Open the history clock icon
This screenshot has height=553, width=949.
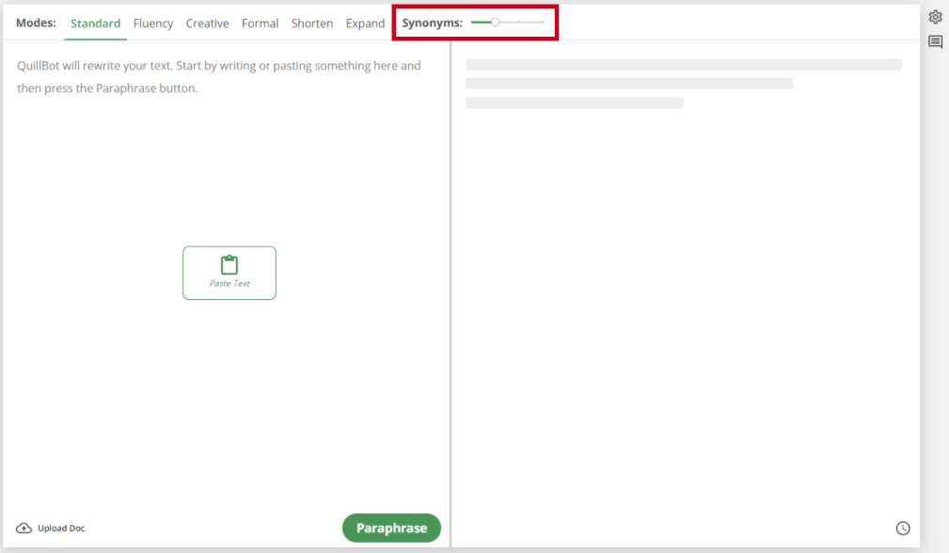902,529
